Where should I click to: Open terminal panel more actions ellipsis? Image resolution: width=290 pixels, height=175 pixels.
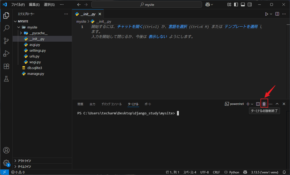point(271,104)
